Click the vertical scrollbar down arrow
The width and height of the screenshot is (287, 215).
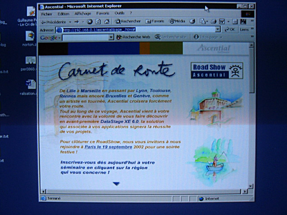point(251,186)
